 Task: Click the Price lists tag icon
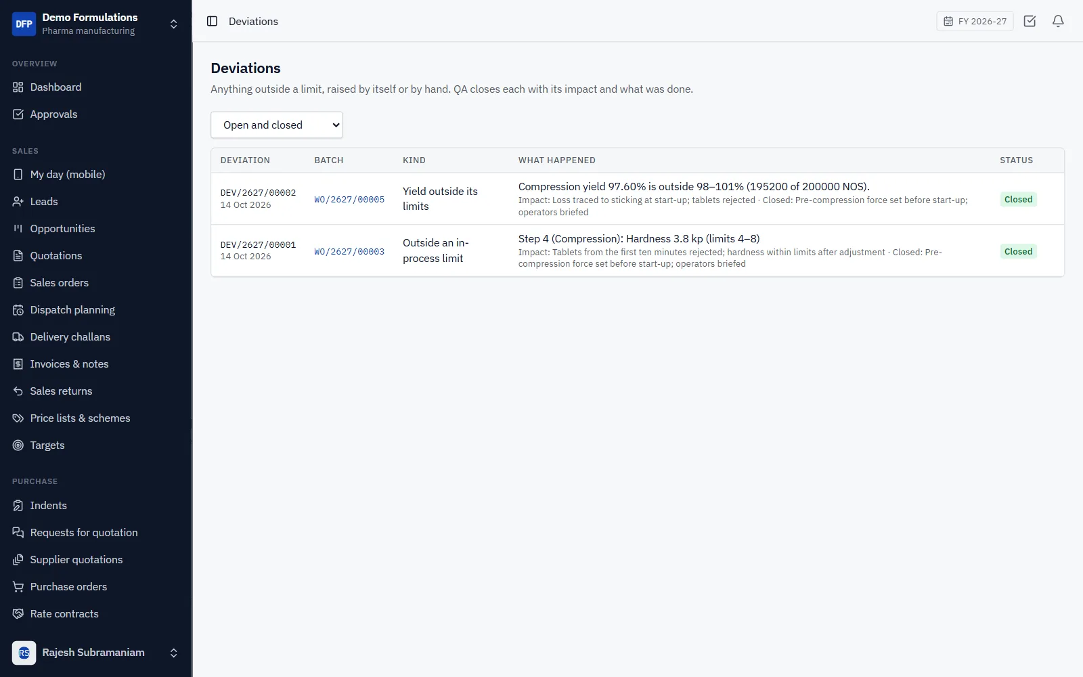point(18,418)
